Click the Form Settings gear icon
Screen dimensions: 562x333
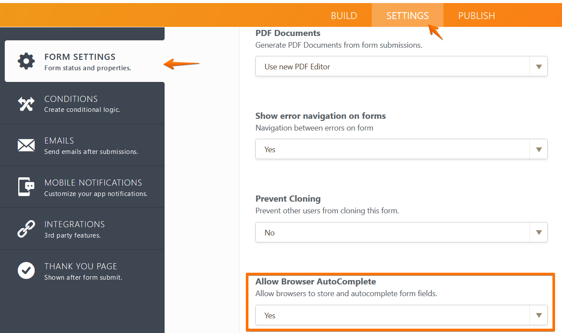point(26,61)
